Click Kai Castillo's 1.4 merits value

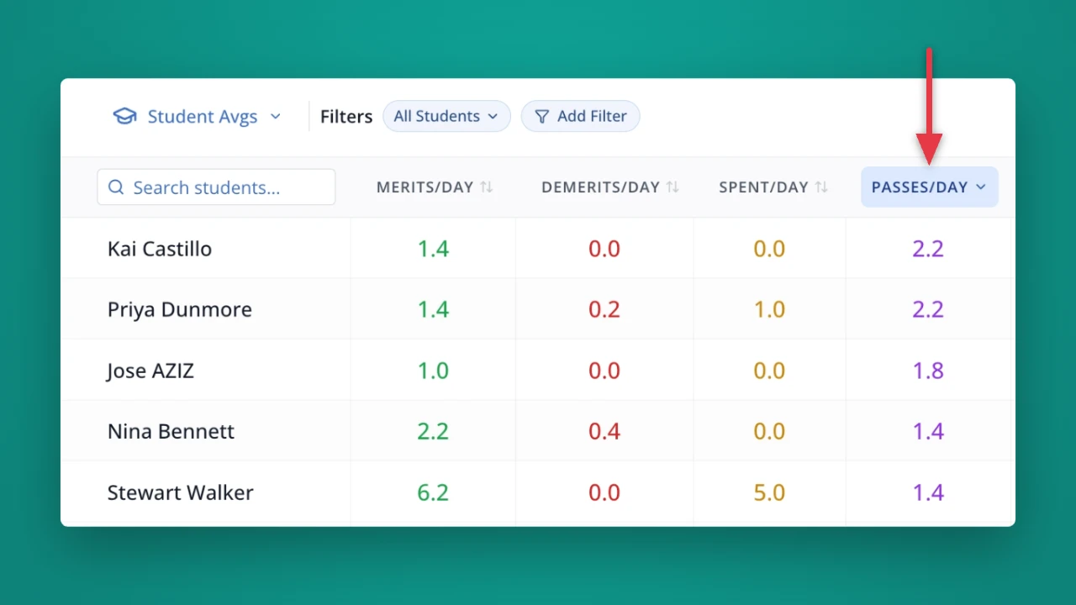[433, 249]
